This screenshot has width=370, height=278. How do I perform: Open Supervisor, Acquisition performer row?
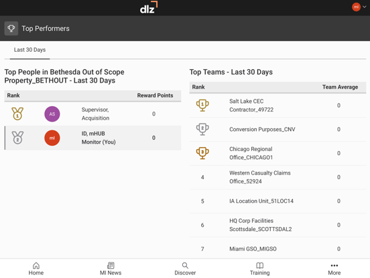point(92,114)
